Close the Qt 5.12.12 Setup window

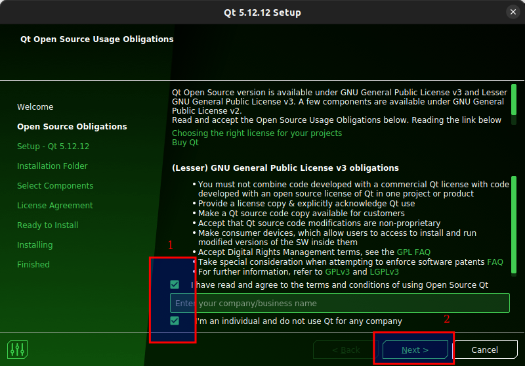(x=513, y=12)
